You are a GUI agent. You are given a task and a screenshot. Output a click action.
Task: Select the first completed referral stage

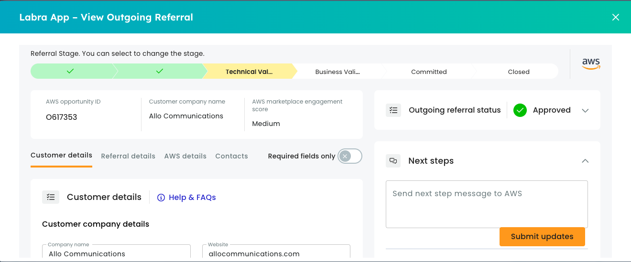[x=71, y=71]
